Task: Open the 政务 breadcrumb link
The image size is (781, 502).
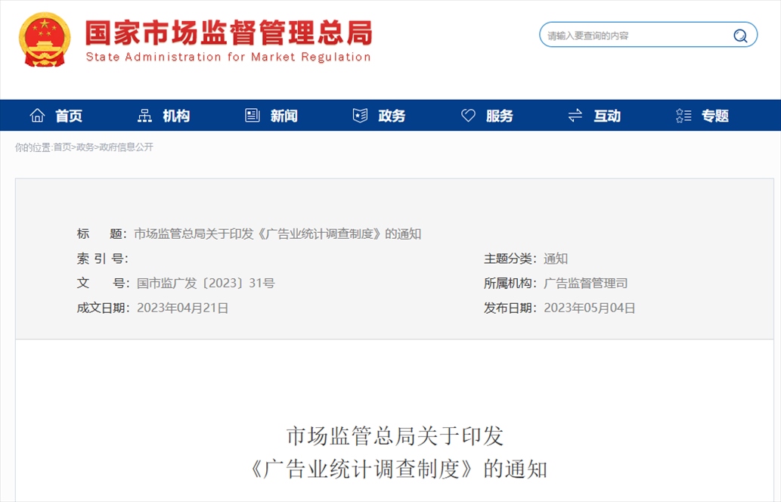Action: 85,147
